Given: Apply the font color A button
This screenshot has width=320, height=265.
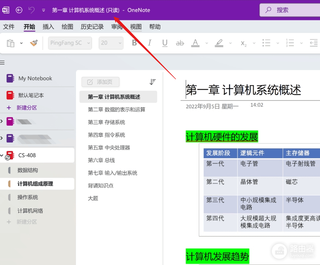Looking at the screenshot, I should (195, 43).
